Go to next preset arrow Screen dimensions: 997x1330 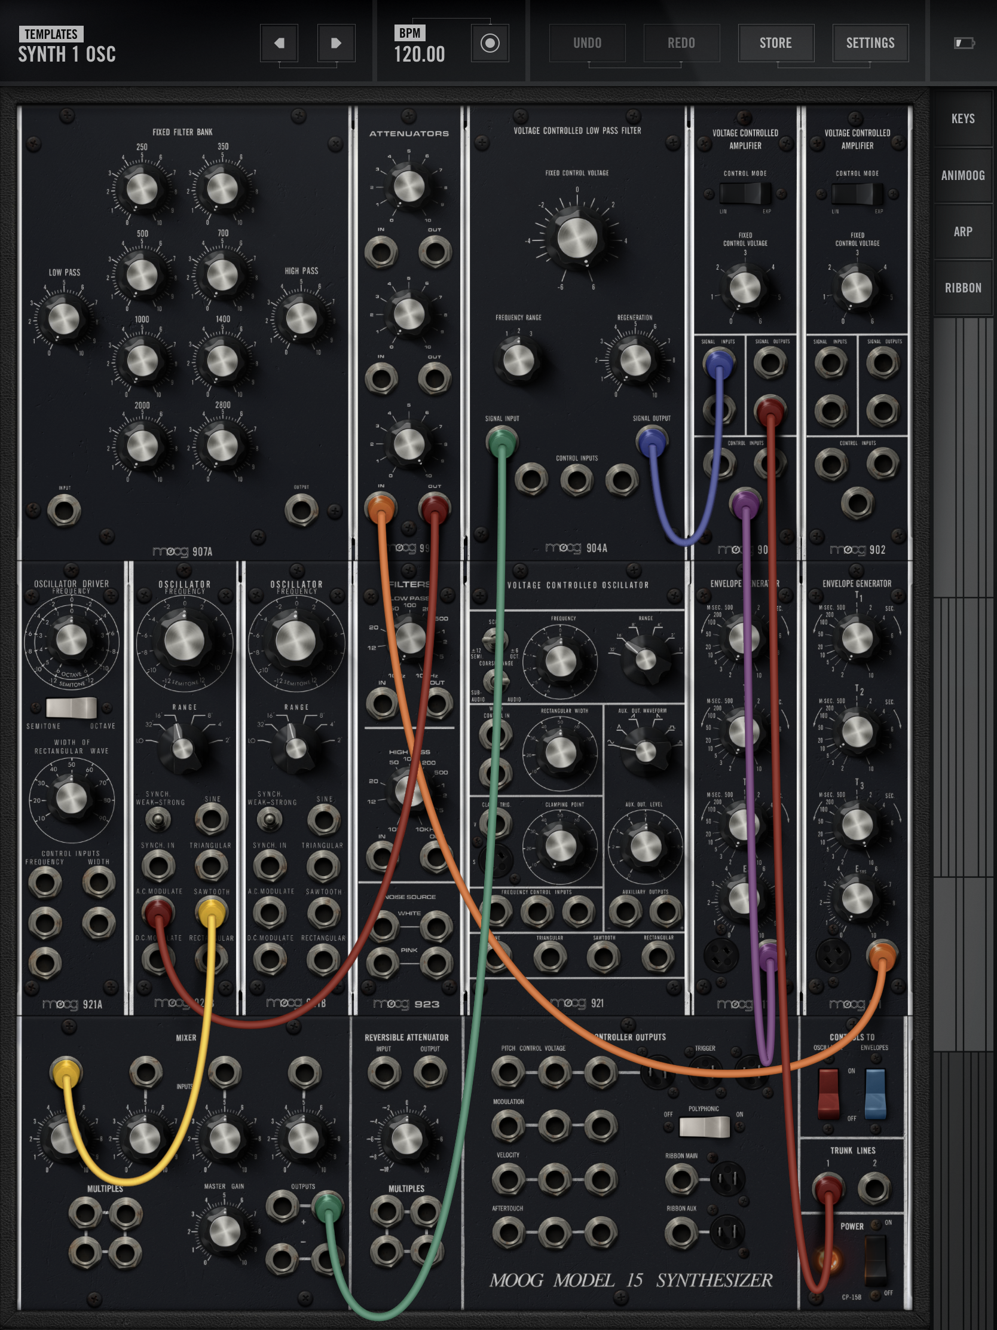point(336,42)
